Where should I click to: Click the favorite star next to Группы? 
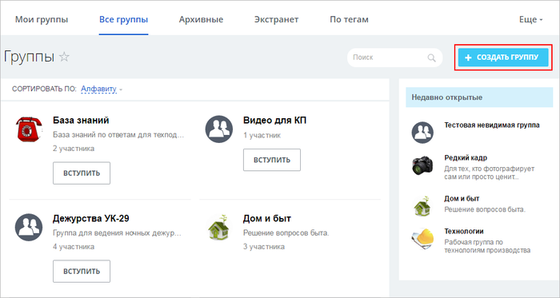pyautogui.click(x=64, y=57)
